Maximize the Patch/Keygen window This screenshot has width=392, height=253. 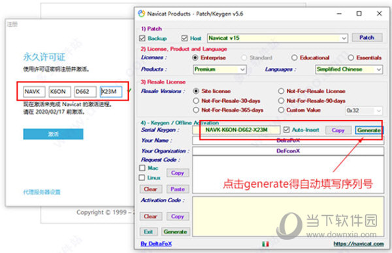click(x=359, y=14)
